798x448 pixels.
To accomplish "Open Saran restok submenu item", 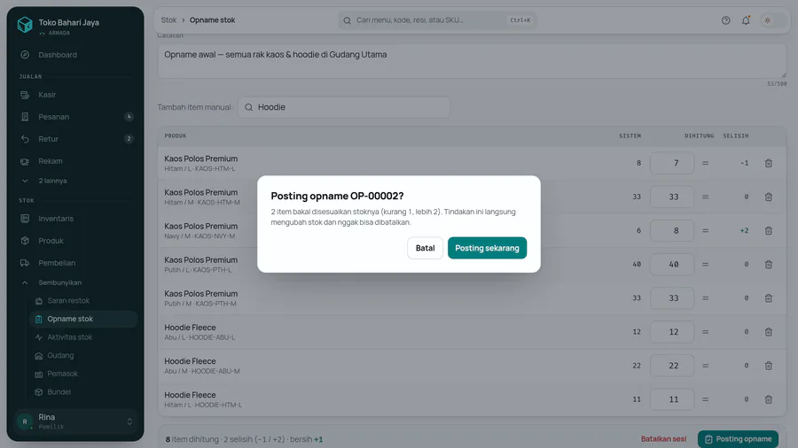I will click(x=84, y=301).
